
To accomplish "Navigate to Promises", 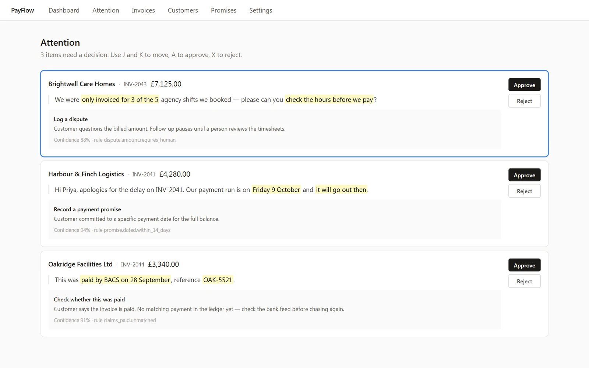I will coord(223,10).
